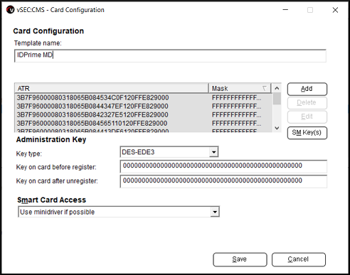Click the Key on card after unregister field
Image resolution: width=350 pixels, height=275 pixels.
[x=223, y=181]
